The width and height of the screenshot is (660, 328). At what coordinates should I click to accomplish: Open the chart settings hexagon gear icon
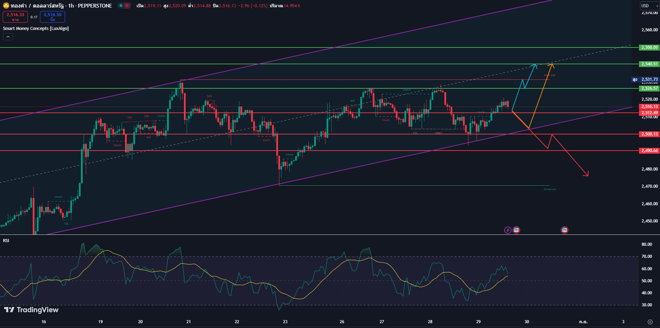[x=650, y=322]
